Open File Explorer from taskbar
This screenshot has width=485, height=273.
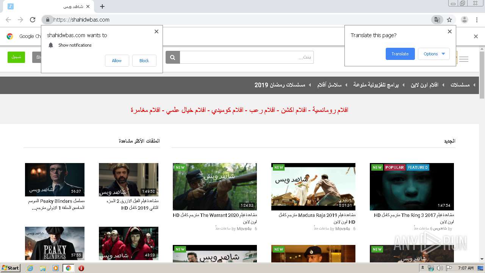[x=43, y=268]
